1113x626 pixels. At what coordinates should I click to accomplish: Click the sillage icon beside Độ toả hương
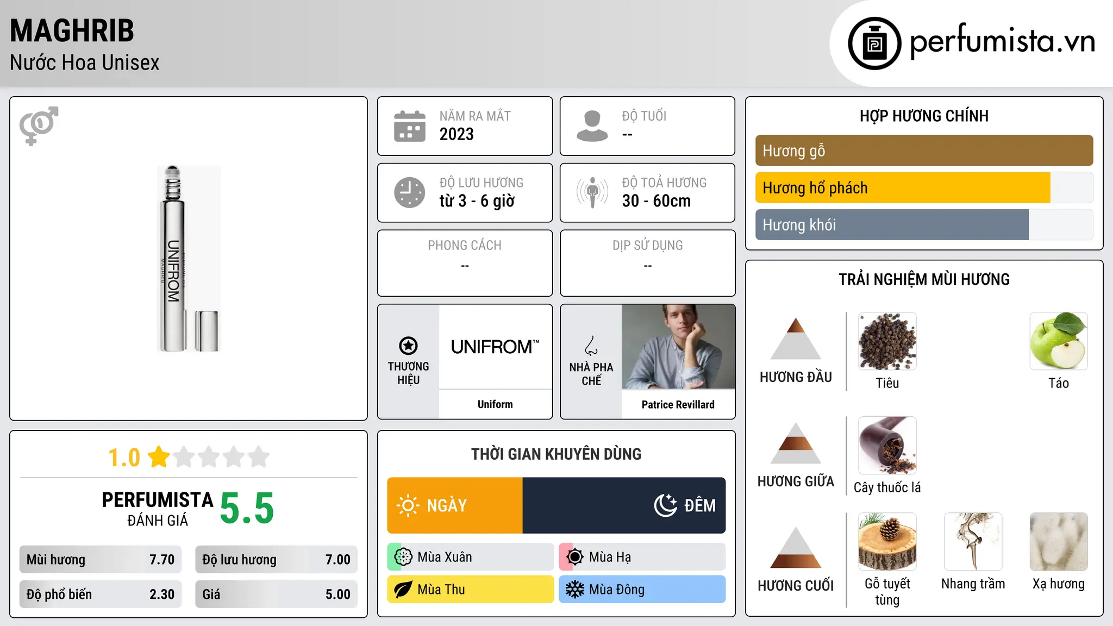click(592, 192)
